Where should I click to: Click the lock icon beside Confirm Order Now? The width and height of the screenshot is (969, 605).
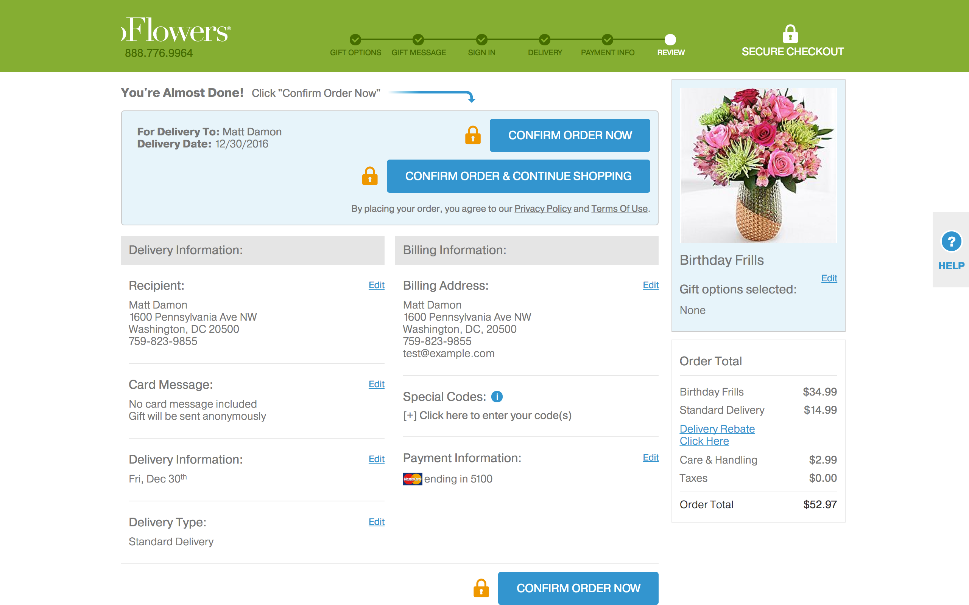[473, 135]
